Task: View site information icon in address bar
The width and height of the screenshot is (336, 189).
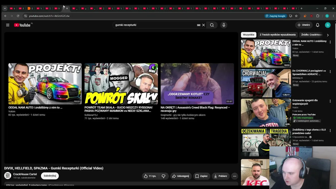Action: tap(25, 16)
